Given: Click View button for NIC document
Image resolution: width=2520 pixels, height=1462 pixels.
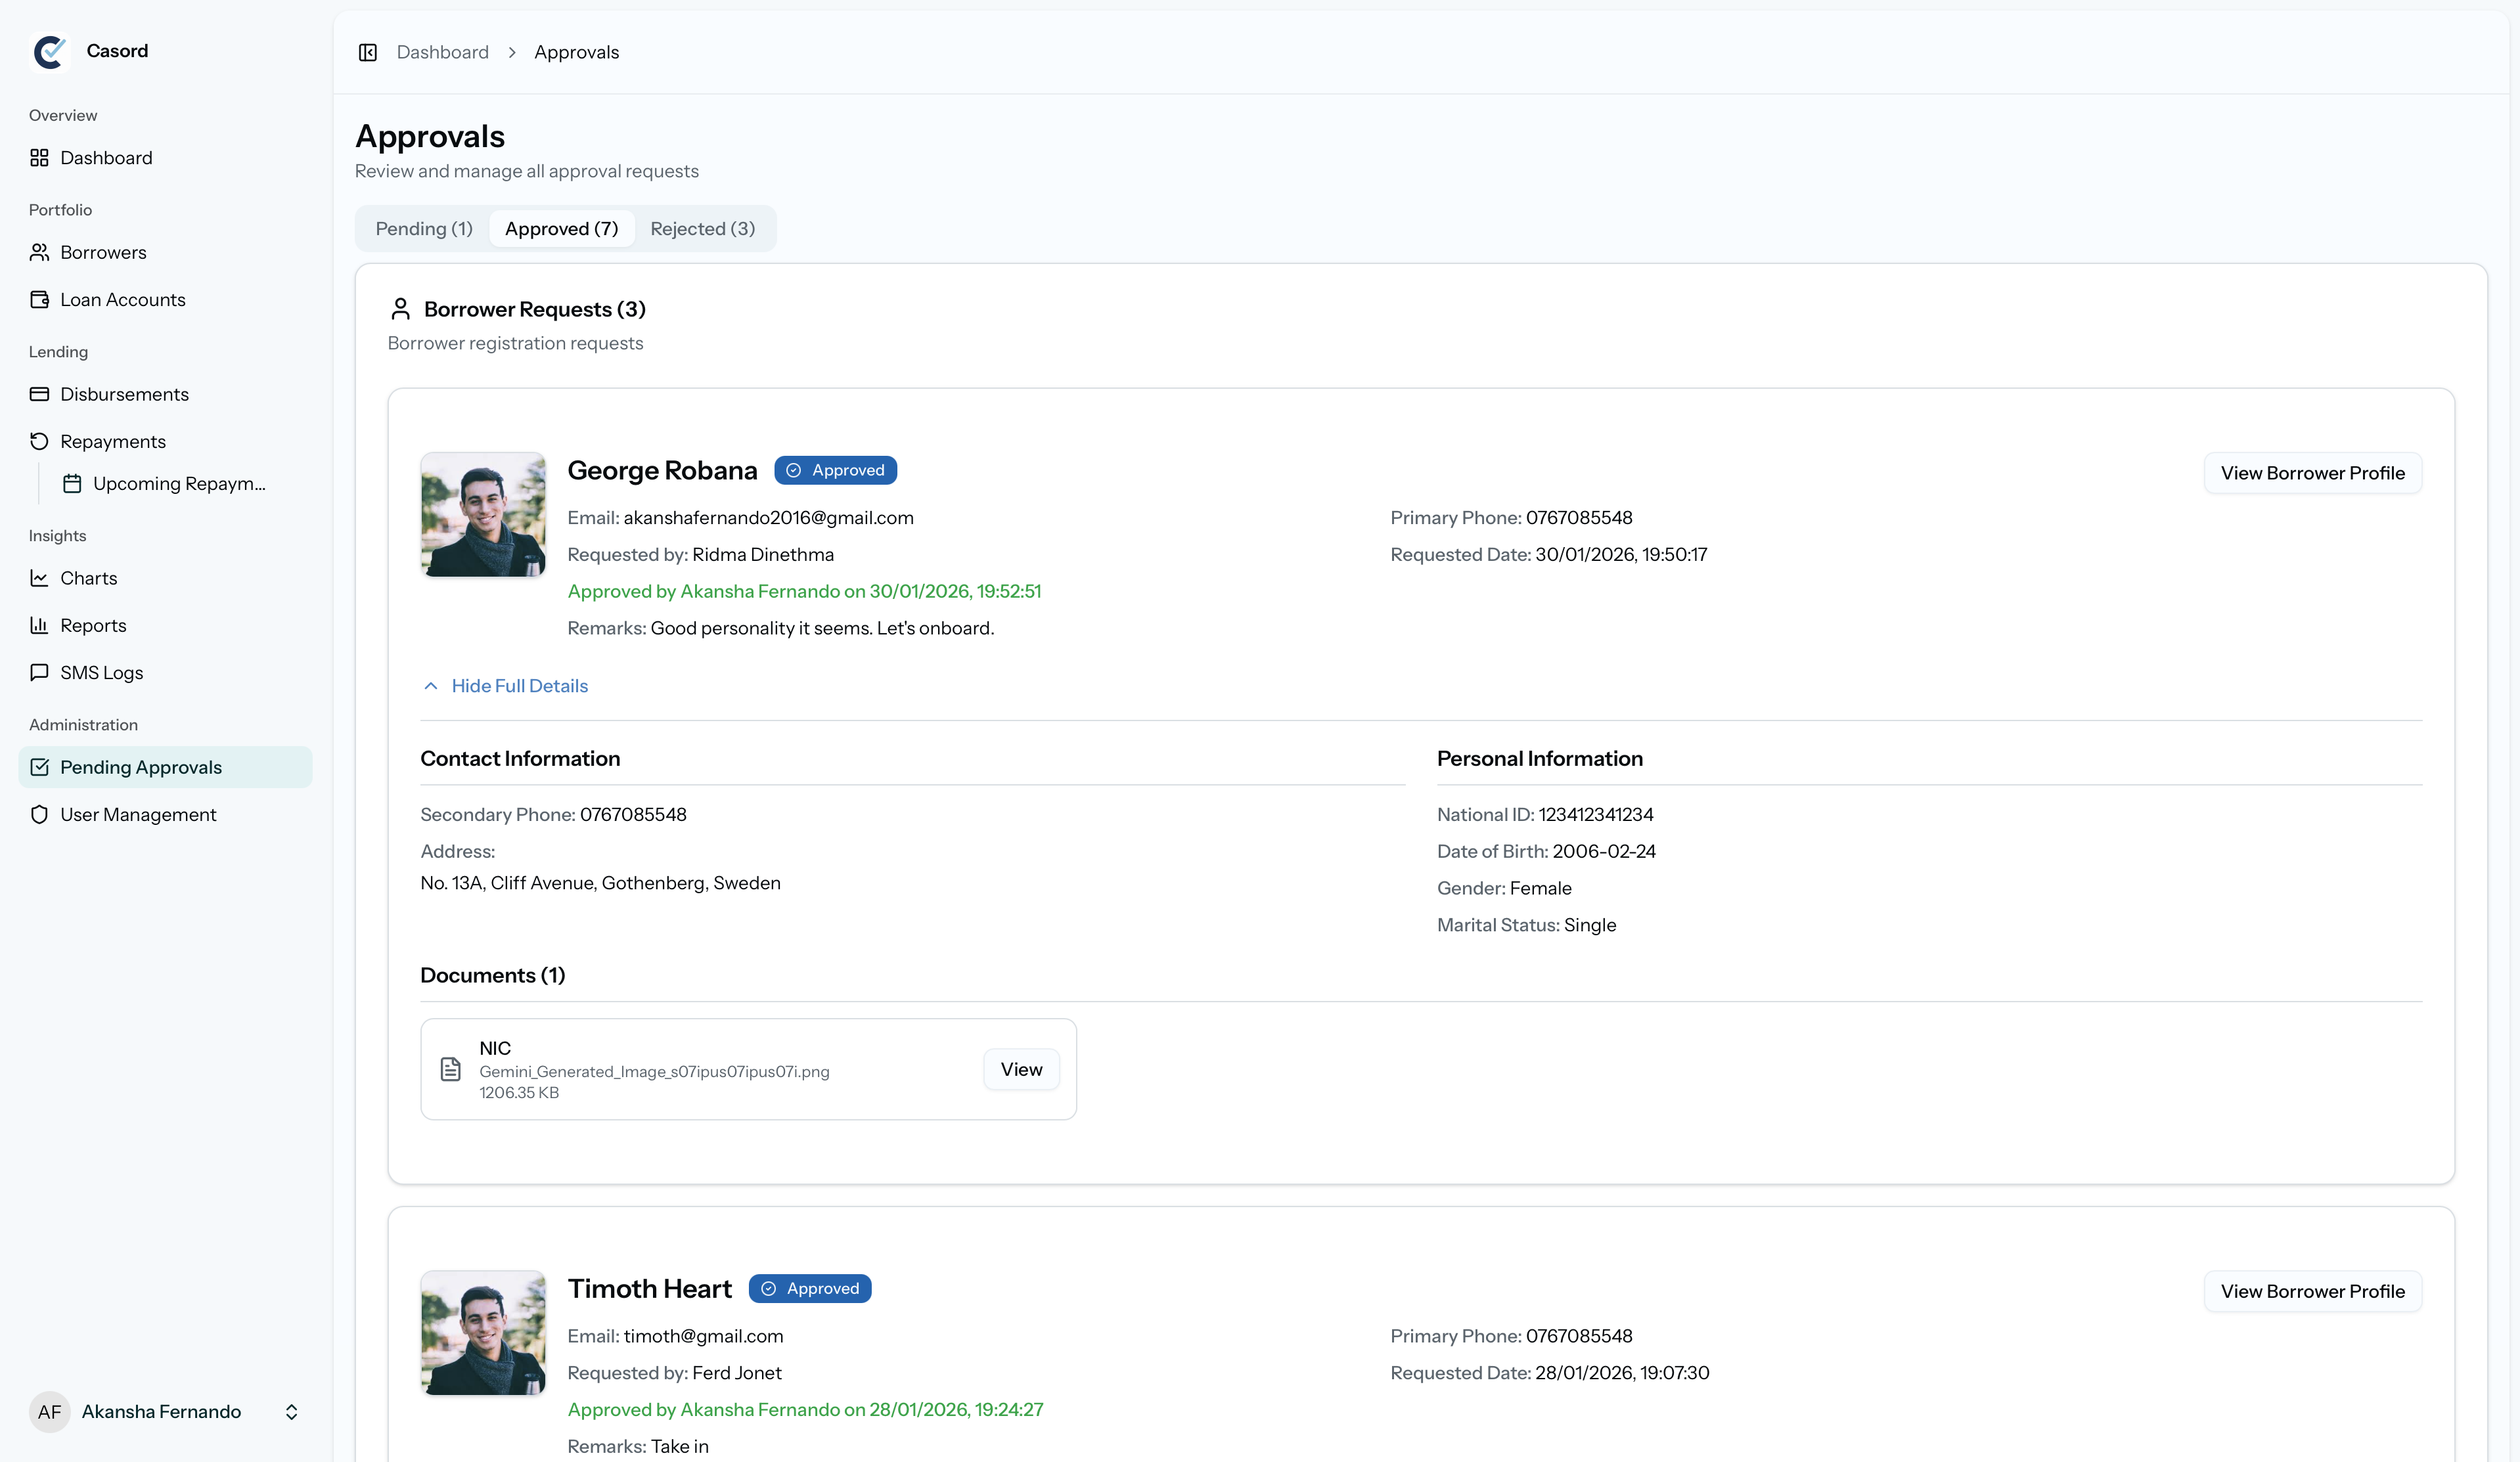Looking at the screenshot, I should click(x=1021, y=1069).
